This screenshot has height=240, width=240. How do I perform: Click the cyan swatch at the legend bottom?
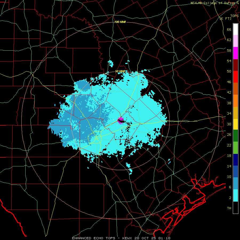coord(235,195)
